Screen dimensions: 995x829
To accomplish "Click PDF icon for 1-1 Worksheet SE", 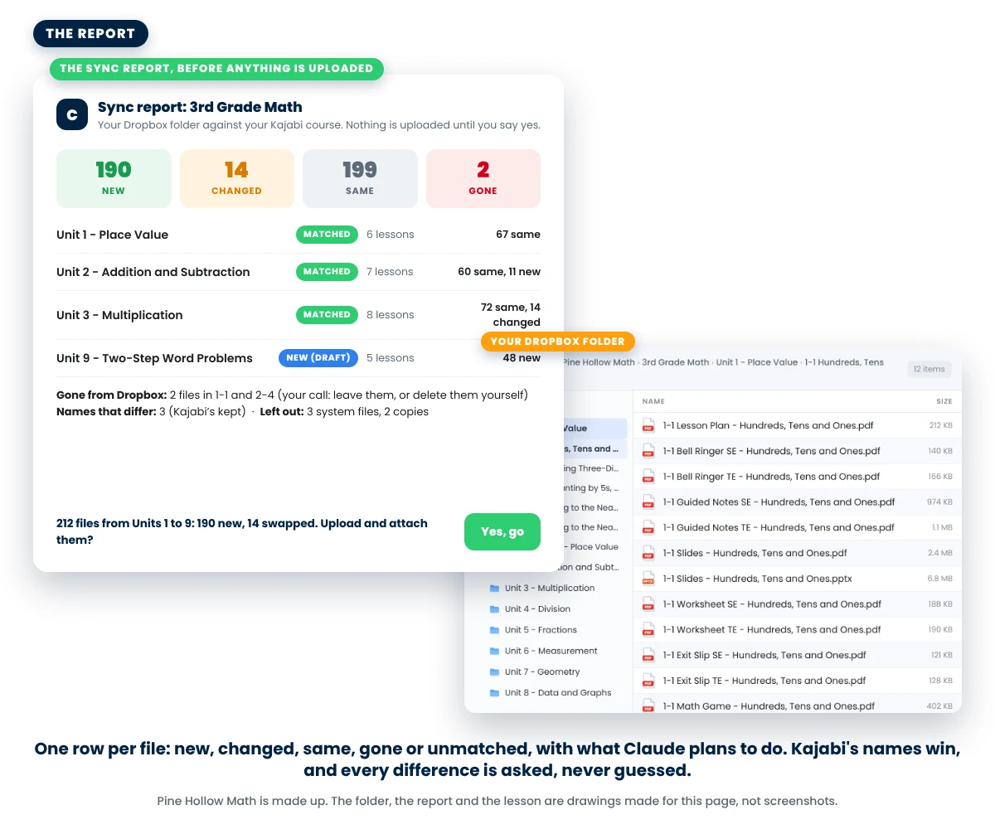I will 648,604.
